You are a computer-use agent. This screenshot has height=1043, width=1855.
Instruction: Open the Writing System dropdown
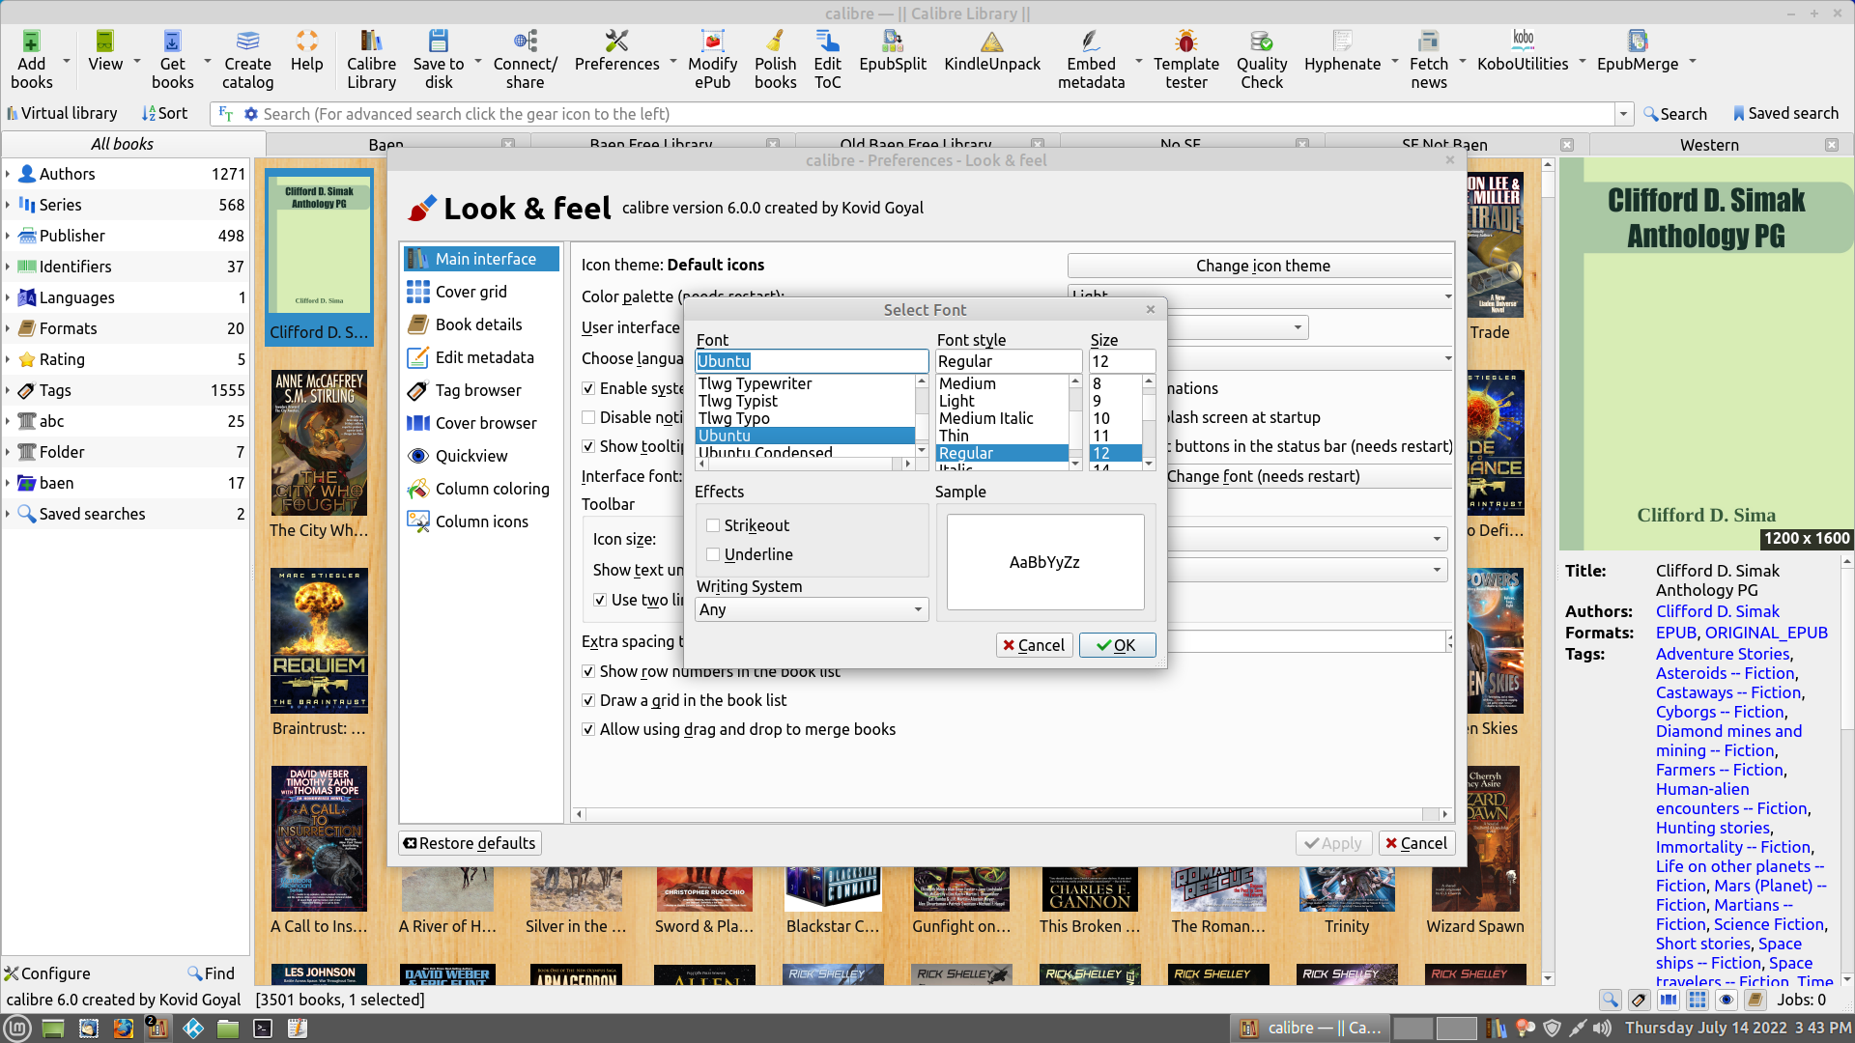(x=812, y=609)
